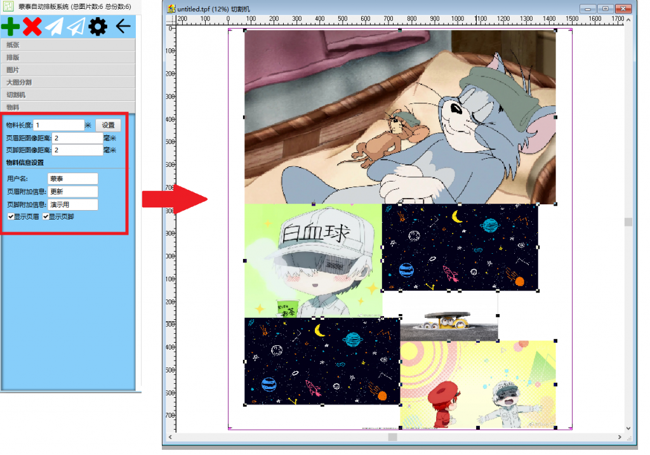
Task: Open settings with the gear icon
Action: click(x=98, y=27)
